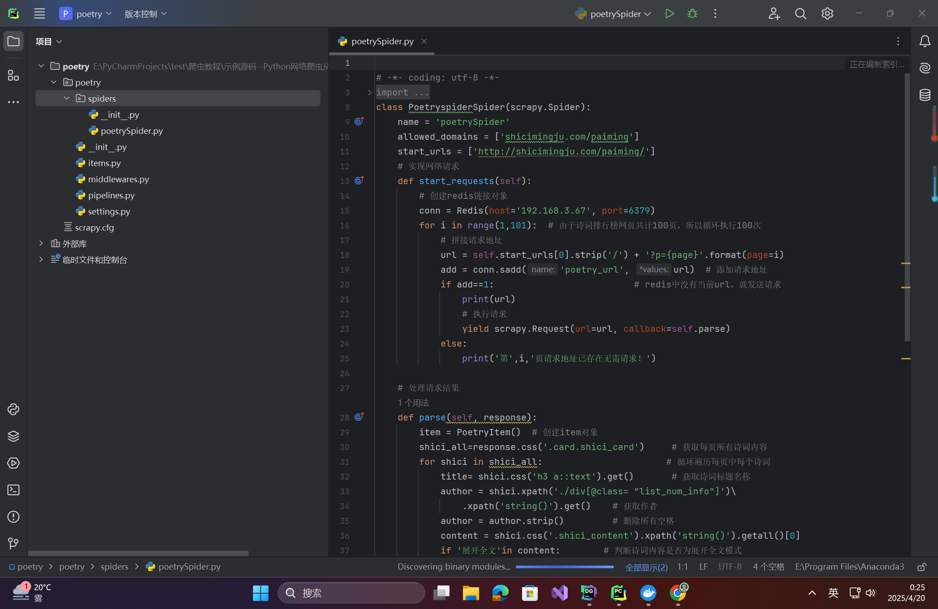Open the Python Packages layers icon

pos(13,436)
